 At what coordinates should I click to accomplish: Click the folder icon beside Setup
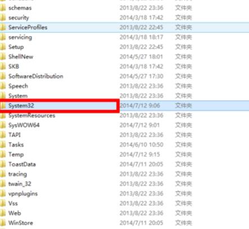(3, 47)
